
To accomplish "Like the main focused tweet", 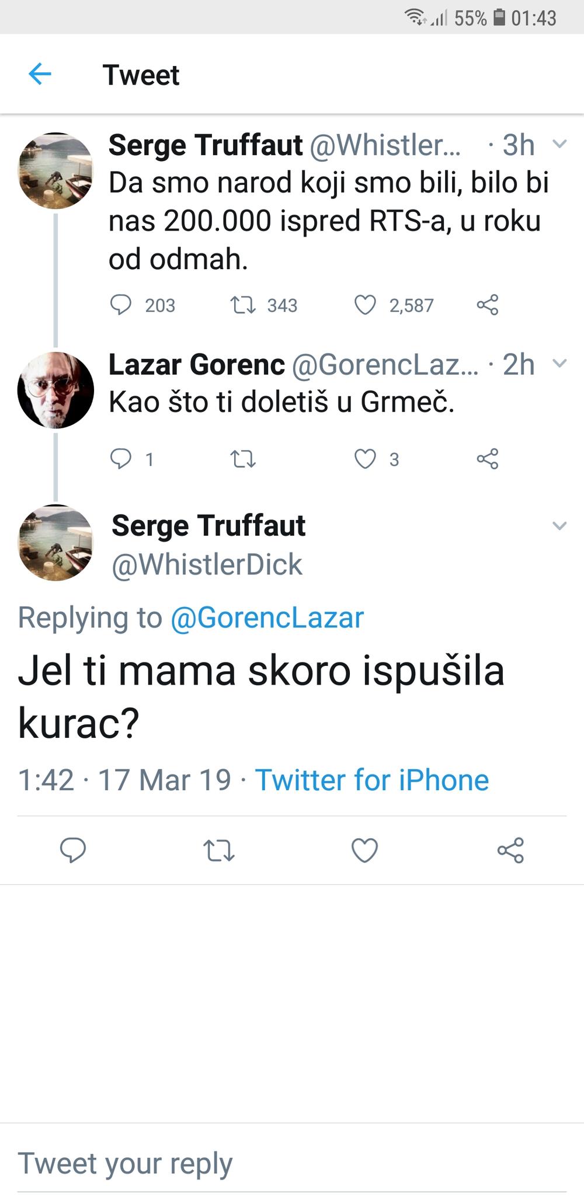I will point(364,850).
